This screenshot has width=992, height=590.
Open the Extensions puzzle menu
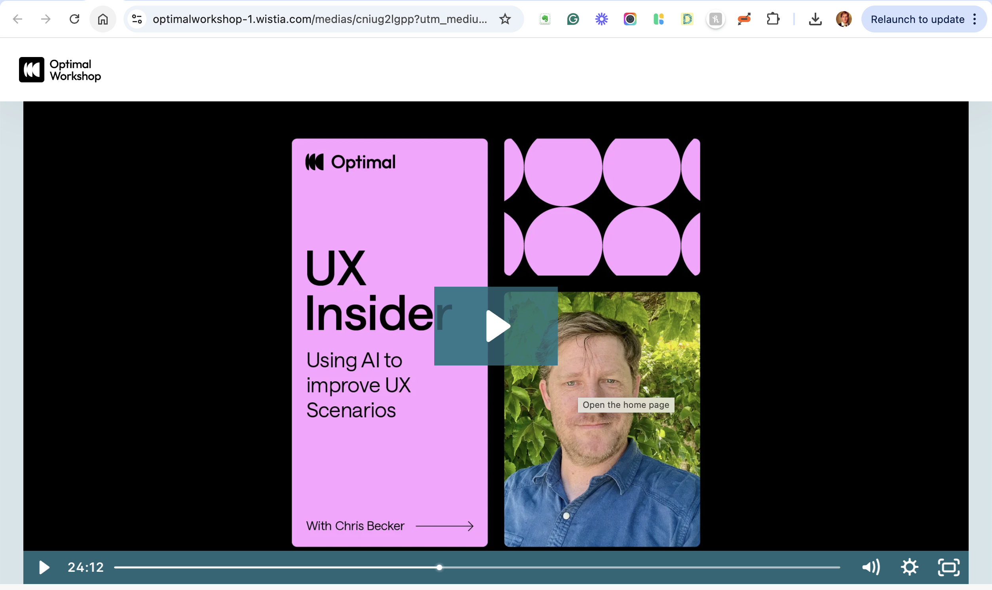773,19
